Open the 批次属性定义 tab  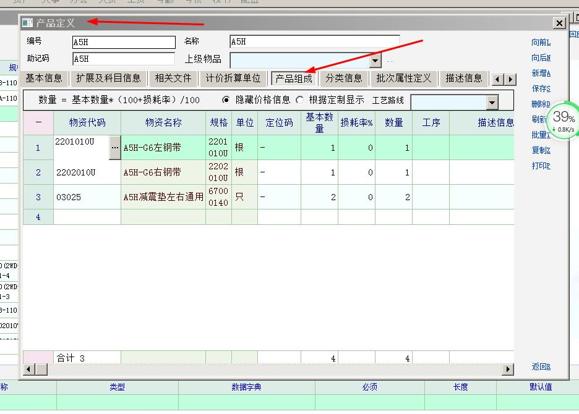(x=403, y=78)
